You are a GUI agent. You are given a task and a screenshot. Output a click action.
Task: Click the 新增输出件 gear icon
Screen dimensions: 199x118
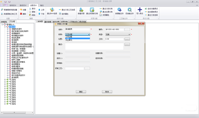click(119, 10)
